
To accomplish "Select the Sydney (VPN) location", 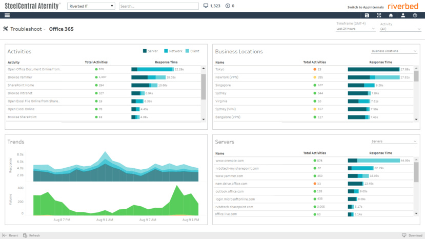I will [x=314, y=109].
